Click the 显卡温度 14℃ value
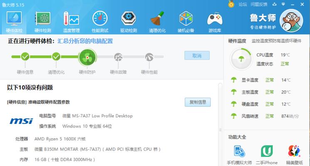Screen dimensions: 310x166 pos(286,80)
